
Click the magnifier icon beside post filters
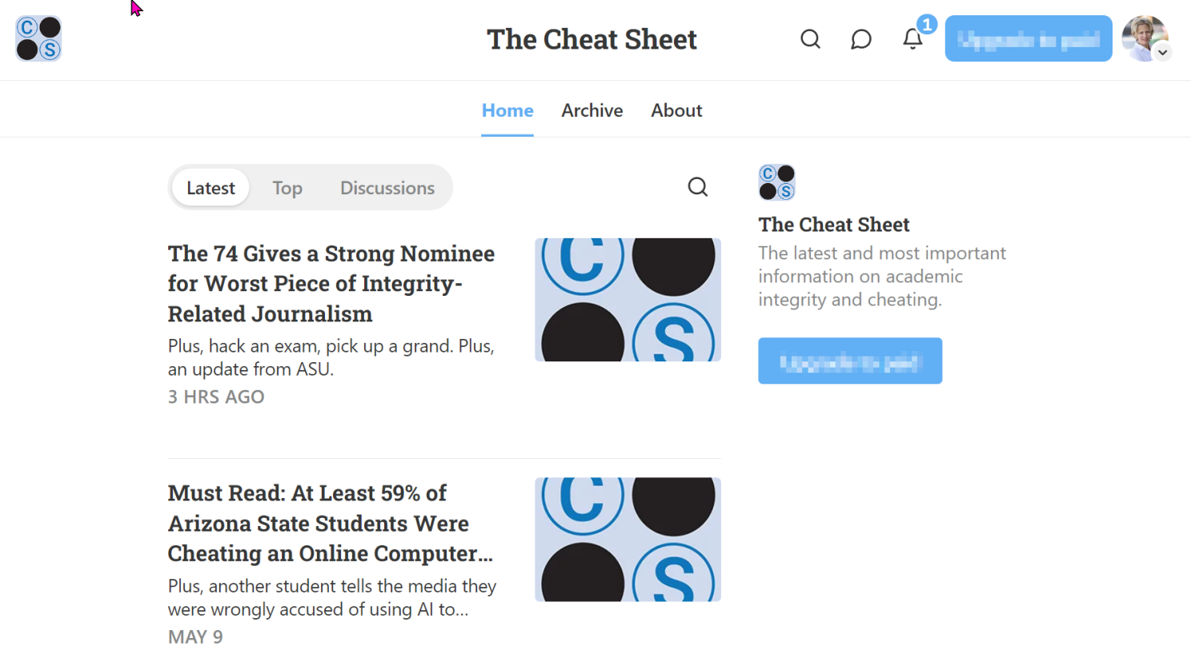(x=697, y=187)
